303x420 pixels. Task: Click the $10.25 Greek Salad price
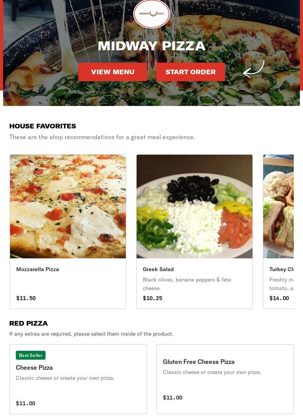[x=152, y=298]
